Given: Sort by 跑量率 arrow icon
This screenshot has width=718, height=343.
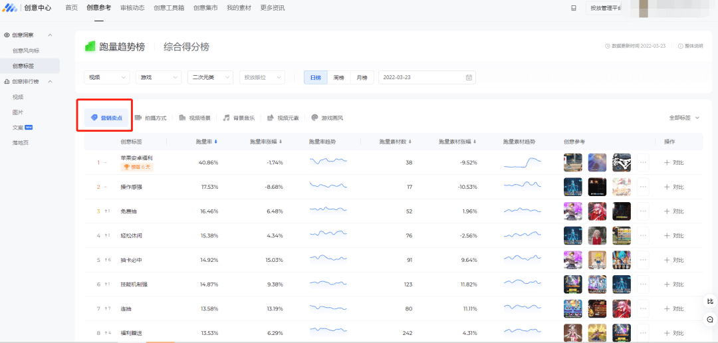Looking at the screenshot, I should 215,142.
